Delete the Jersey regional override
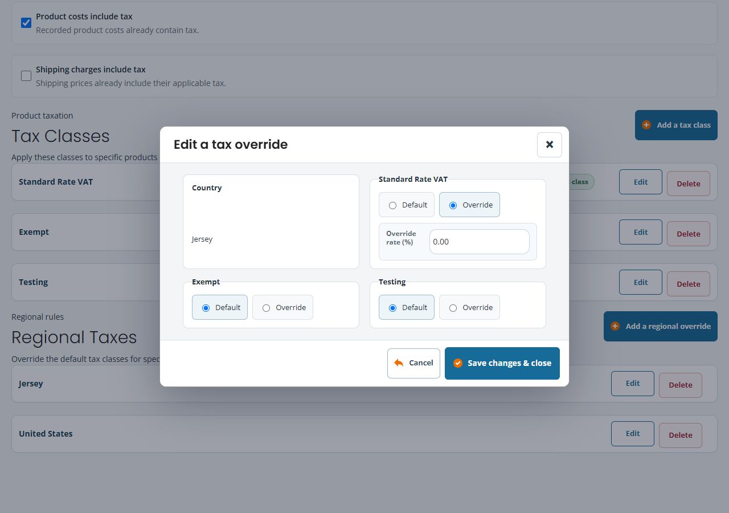The height and width of the screenshot is (513, 729). click(681, 385)
